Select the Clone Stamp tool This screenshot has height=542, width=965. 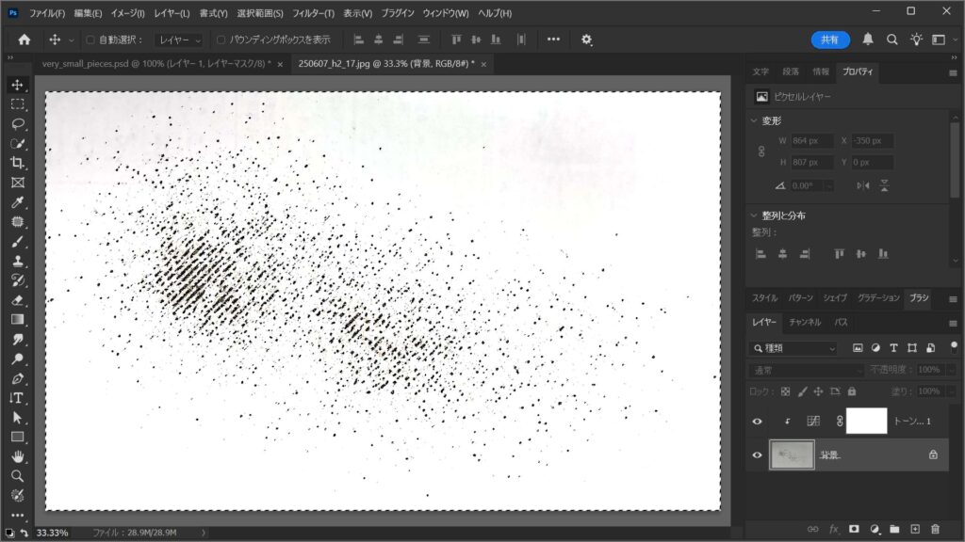click(x=17, y=262)
